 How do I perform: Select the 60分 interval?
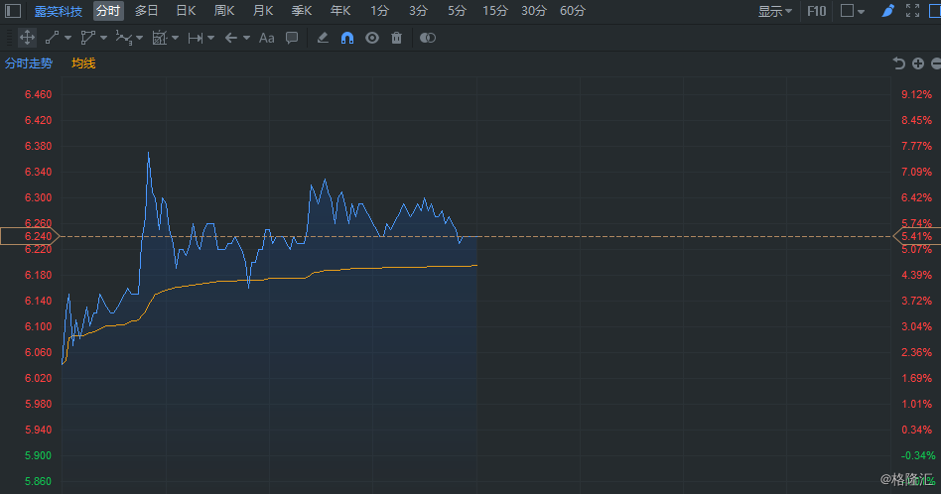pos(573,11)
